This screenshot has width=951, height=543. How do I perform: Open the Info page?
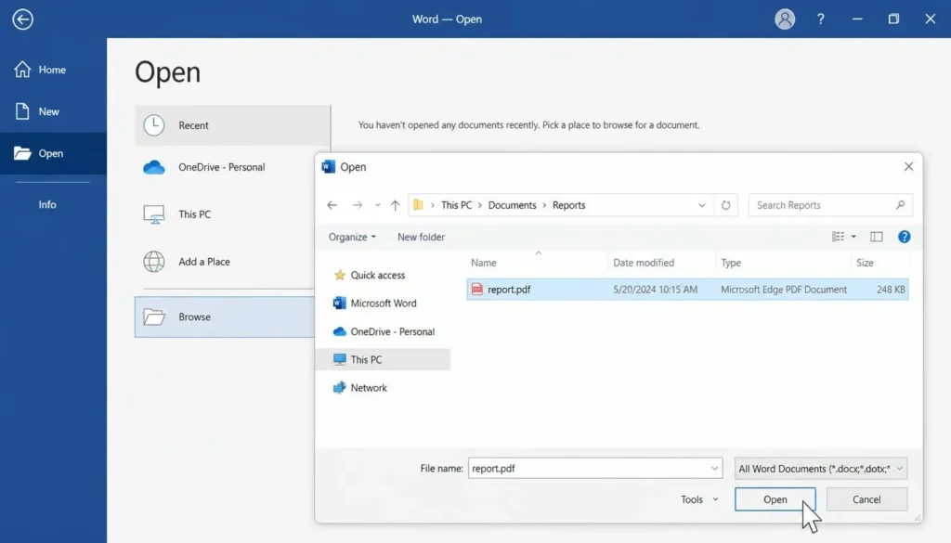[47, 204]
